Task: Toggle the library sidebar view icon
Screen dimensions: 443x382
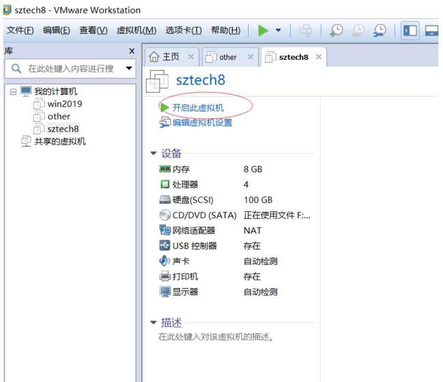Action: tap(410, 30)
